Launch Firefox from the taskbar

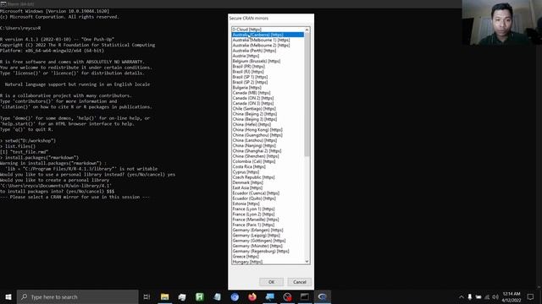tap(252, 296)
